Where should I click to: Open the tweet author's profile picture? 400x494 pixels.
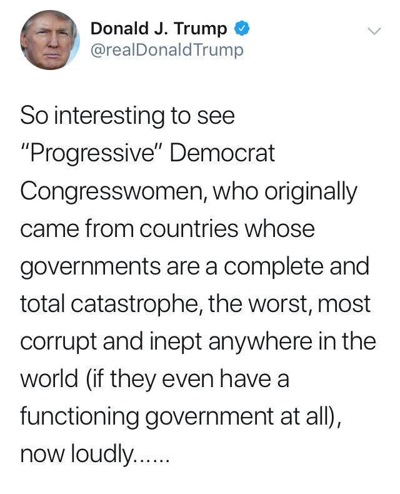point(50,40)
